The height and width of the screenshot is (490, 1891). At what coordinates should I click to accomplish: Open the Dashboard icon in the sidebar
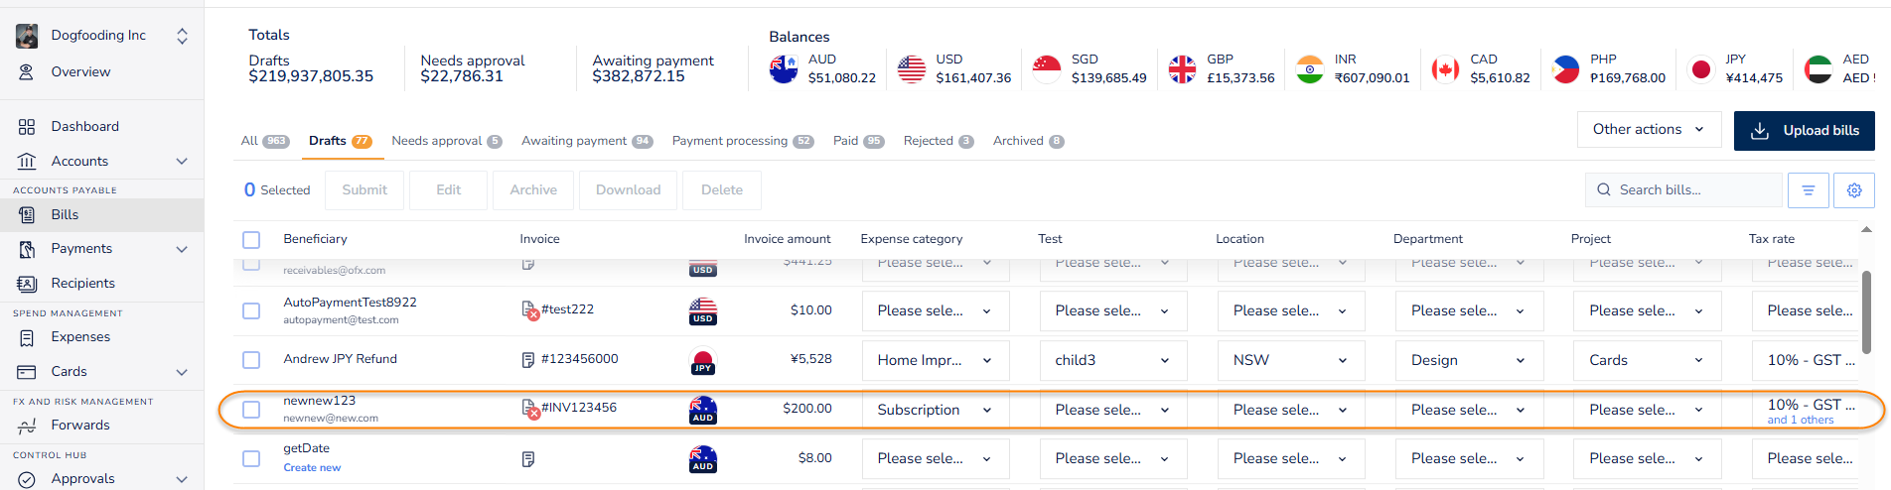[x=27, y=126]
